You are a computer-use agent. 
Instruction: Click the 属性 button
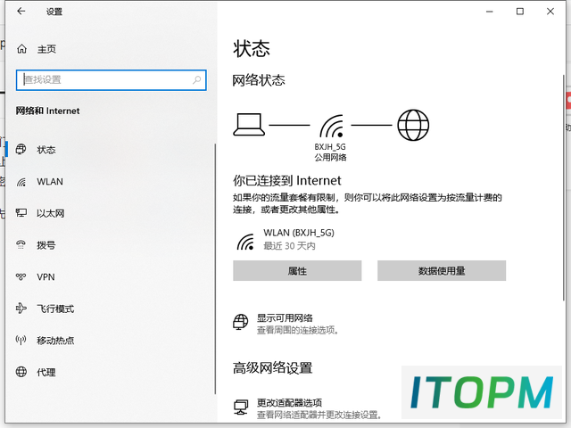point(297,270)
